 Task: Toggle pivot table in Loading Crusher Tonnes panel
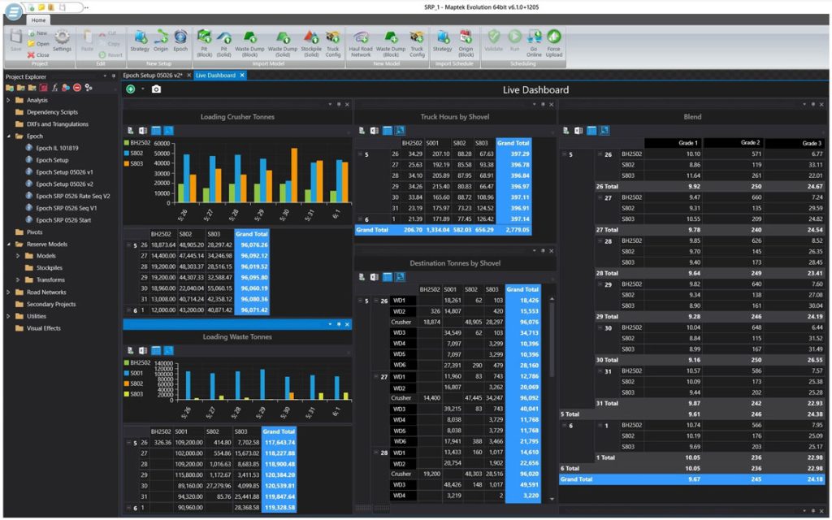[156, 131]
